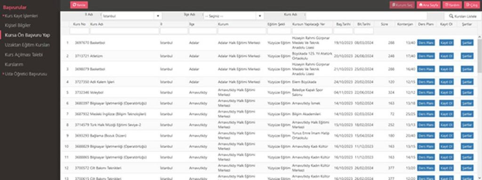Open Kurs Açılması Talebi in sidebar
The image size is (482, 180).
[24, 55]
